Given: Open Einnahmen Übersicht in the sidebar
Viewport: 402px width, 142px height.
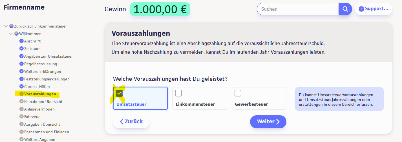Looking at the screenshot, I should [43, 102].
